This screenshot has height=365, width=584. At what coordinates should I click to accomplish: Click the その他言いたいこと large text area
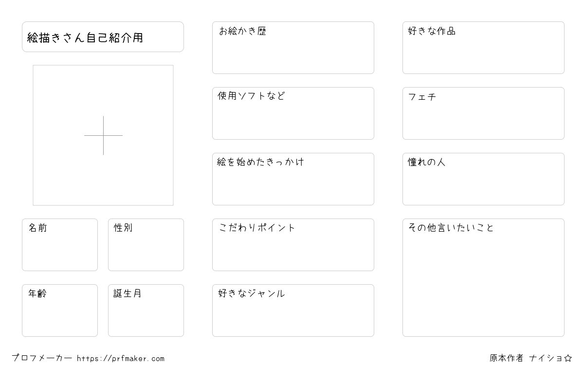tap(483, 277)
